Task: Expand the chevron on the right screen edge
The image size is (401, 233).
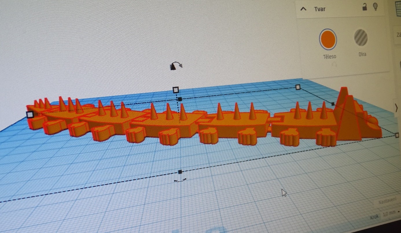Action: click(396, 108)
